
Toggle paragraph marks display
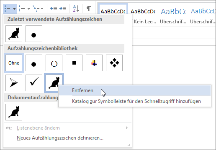click(89, 9)
